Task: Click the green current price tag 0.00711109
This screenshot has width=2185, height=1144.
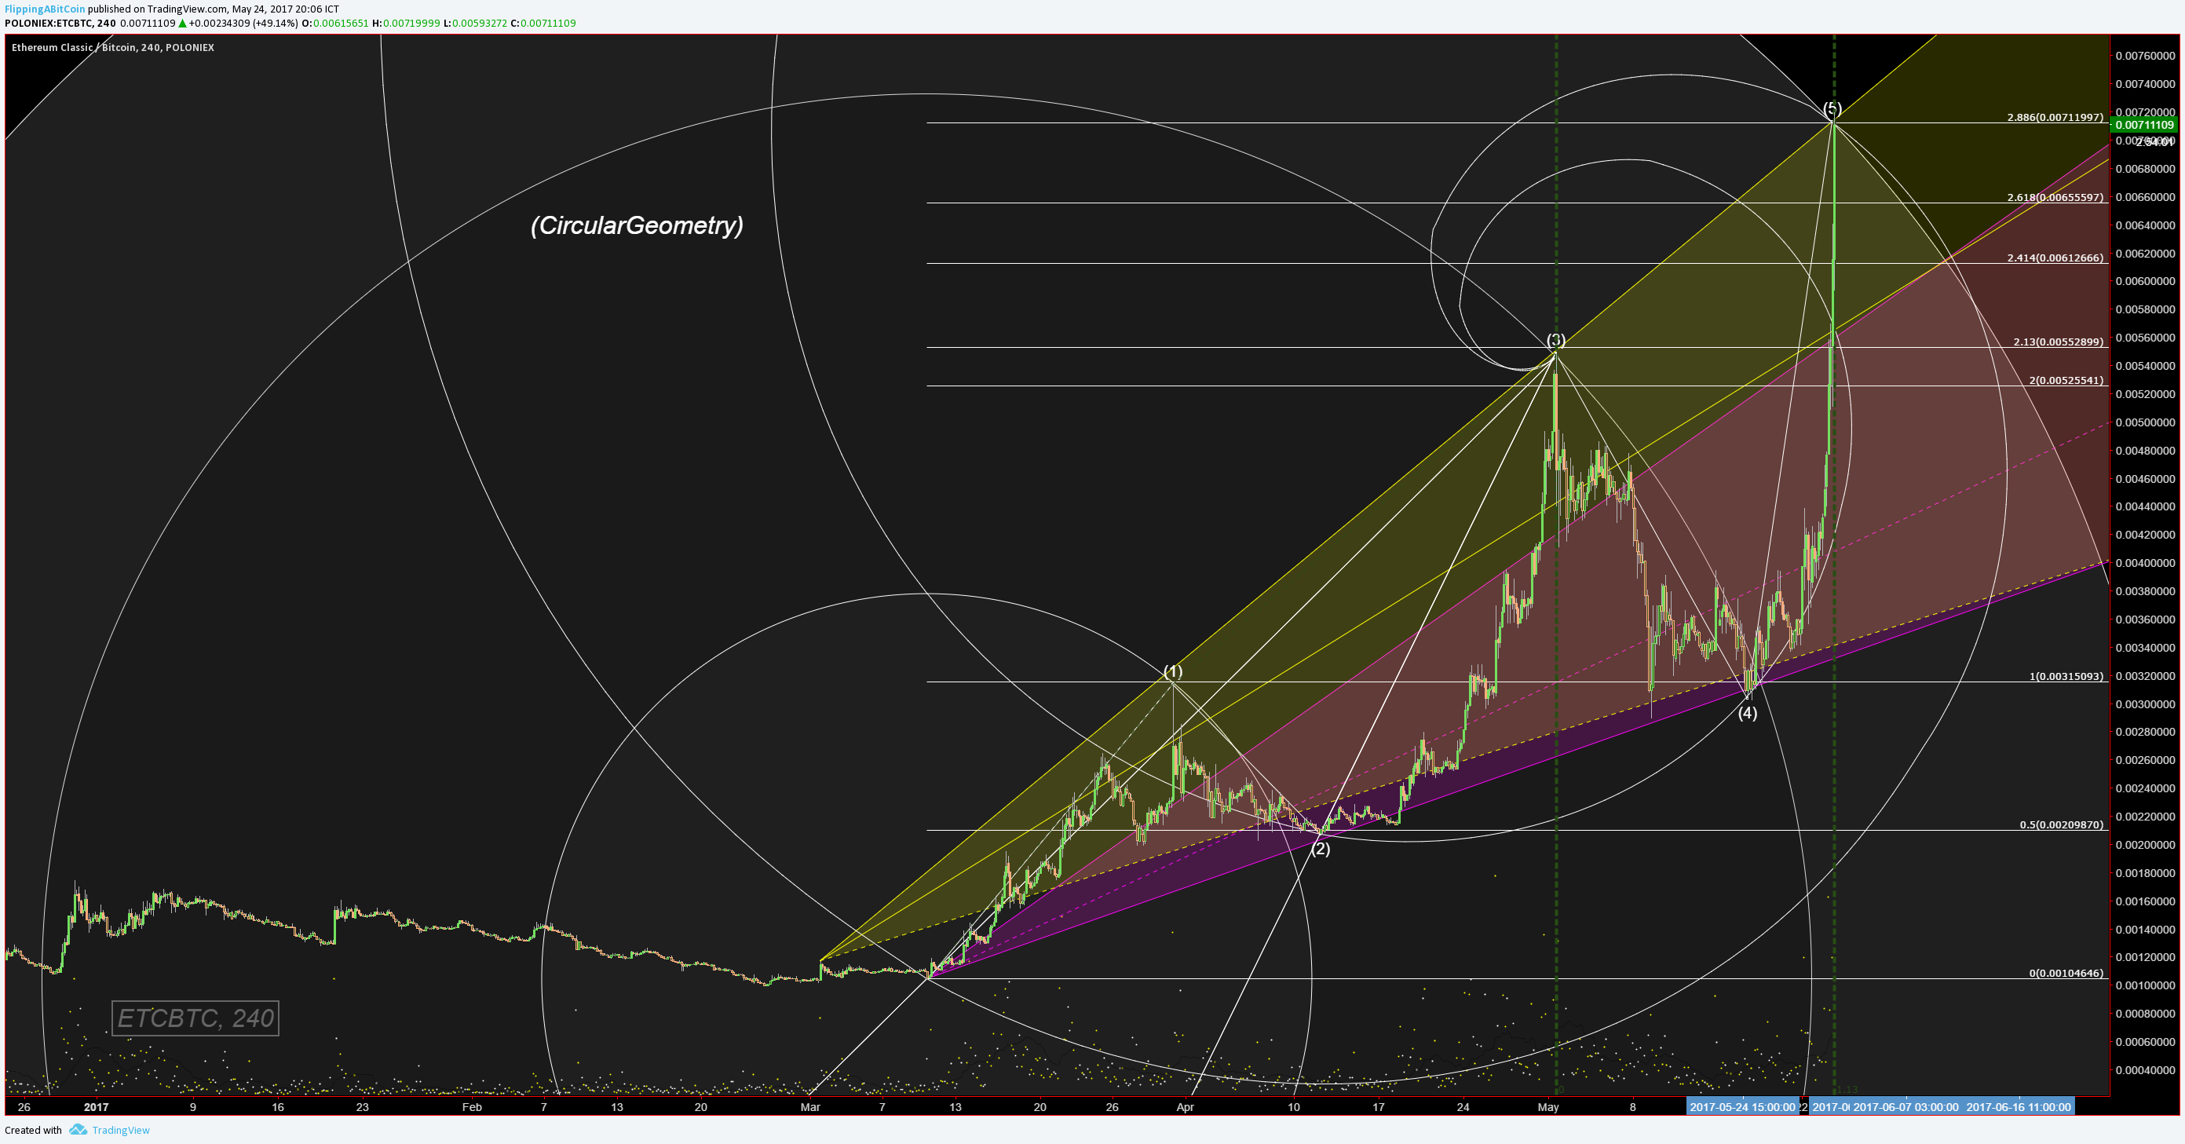Action: click(x=2144, y=126)
